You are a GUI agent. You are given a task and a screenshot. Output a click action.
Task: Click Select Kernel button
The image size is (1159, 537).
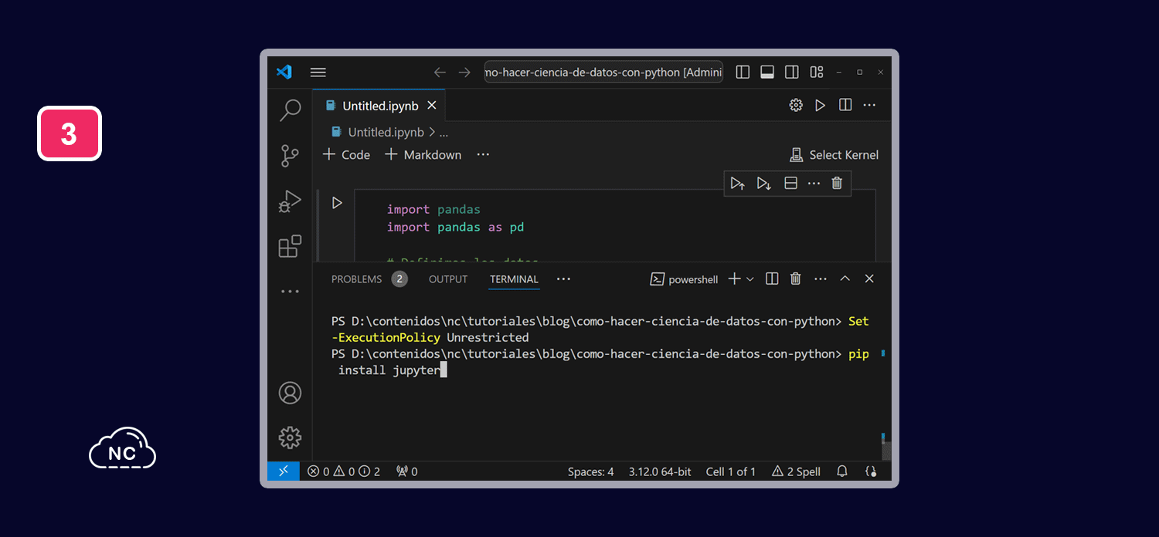[x=834, y=155]
